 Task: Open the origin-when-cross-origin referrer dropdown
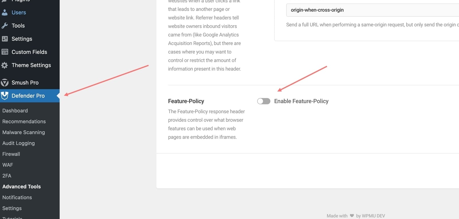point(373,10)
